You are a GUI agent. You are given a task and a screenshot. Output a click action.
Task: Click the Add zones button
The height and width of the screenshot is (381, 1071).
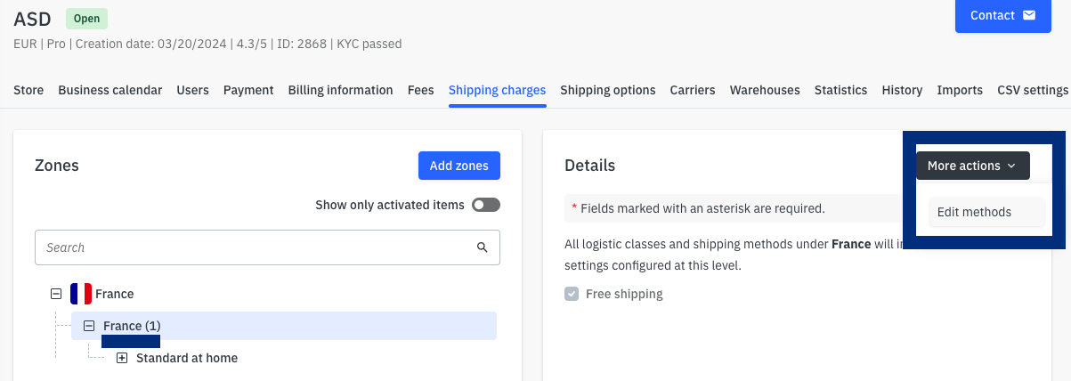[x=458, y=166]
